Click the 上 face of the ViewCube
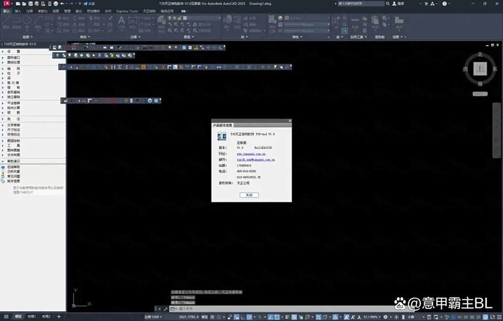The height and width of the screenshot is (321, 503). pyautogui.click(x=480, y=69)
